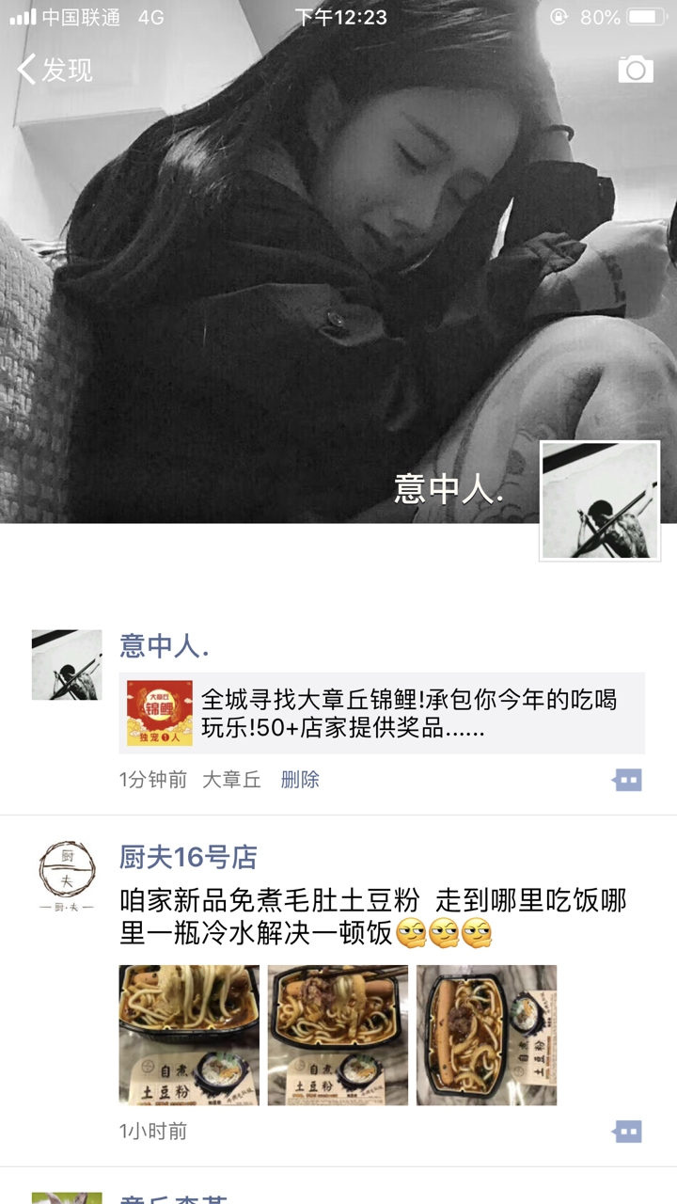Tap the back chevron arrow
Screen dimensions: 677x1204
26,70
